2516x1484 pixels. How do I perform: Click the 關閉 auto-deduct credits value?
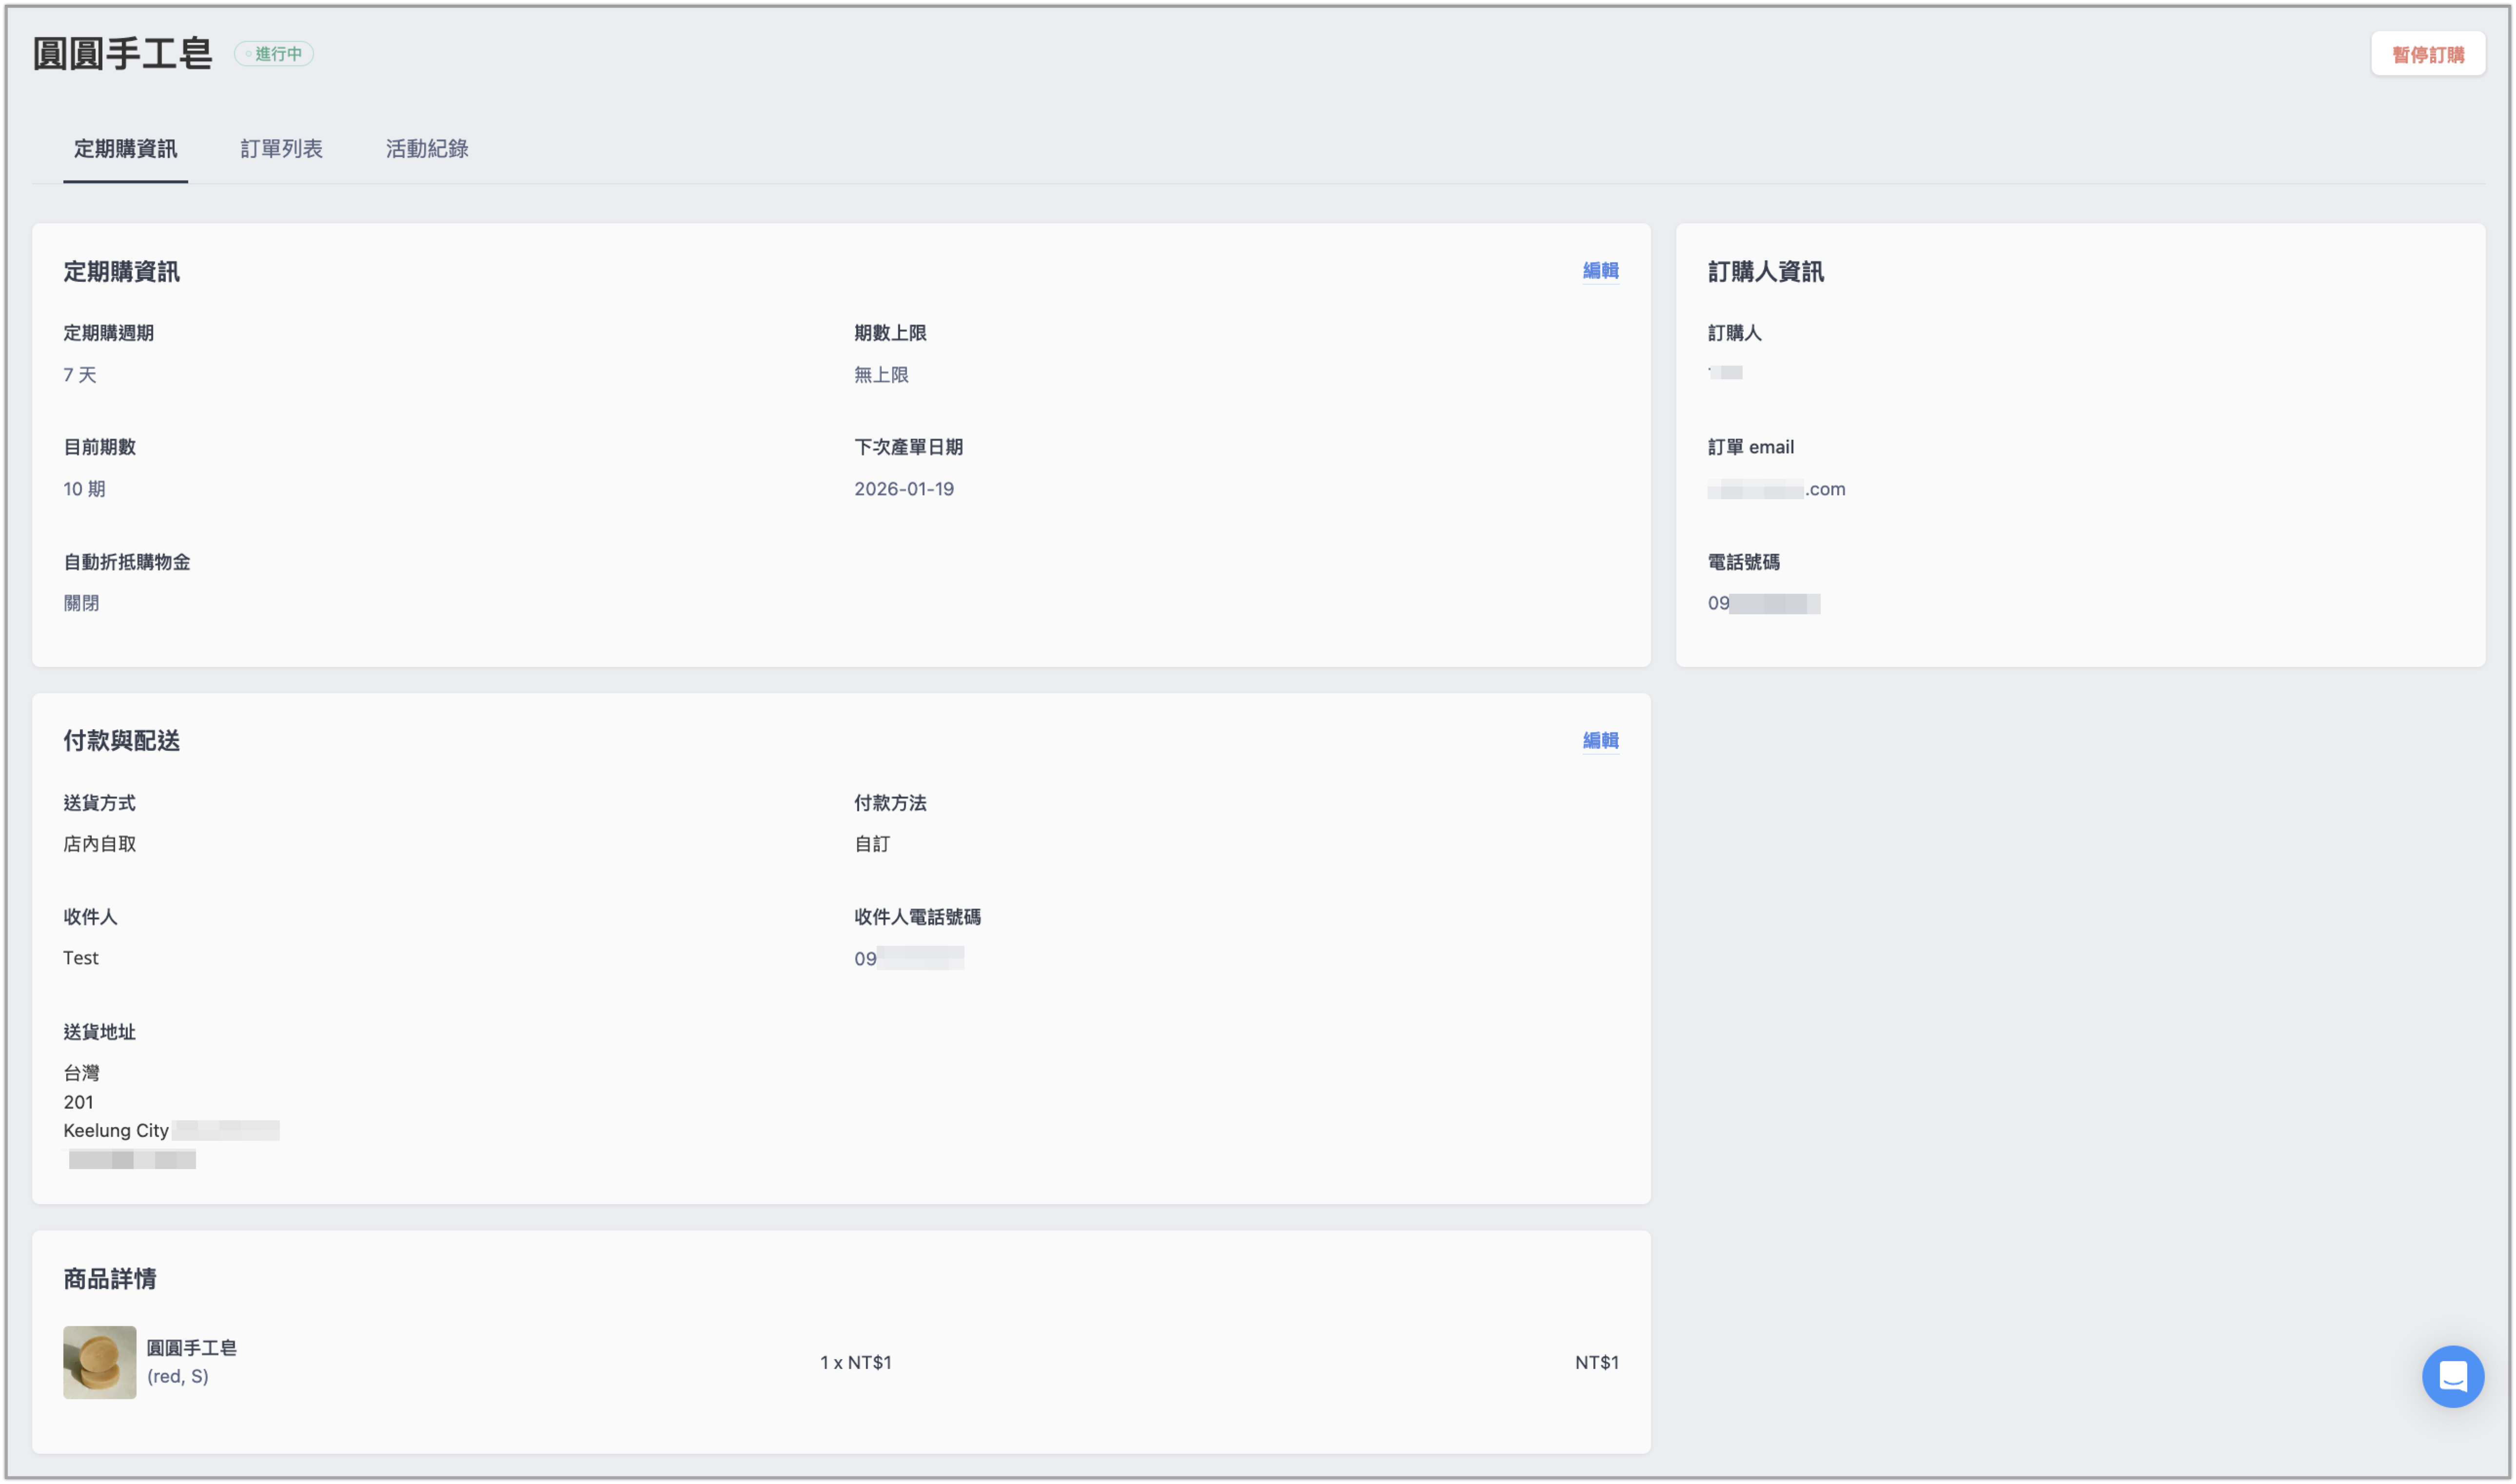[x=81, y=603]
